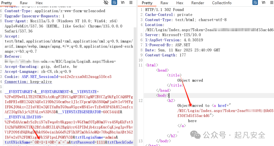The height and width of the screenshot is (146, 274).
Task: Toggle hidden-characters eye icon in request pane
Action: point(106,3)
